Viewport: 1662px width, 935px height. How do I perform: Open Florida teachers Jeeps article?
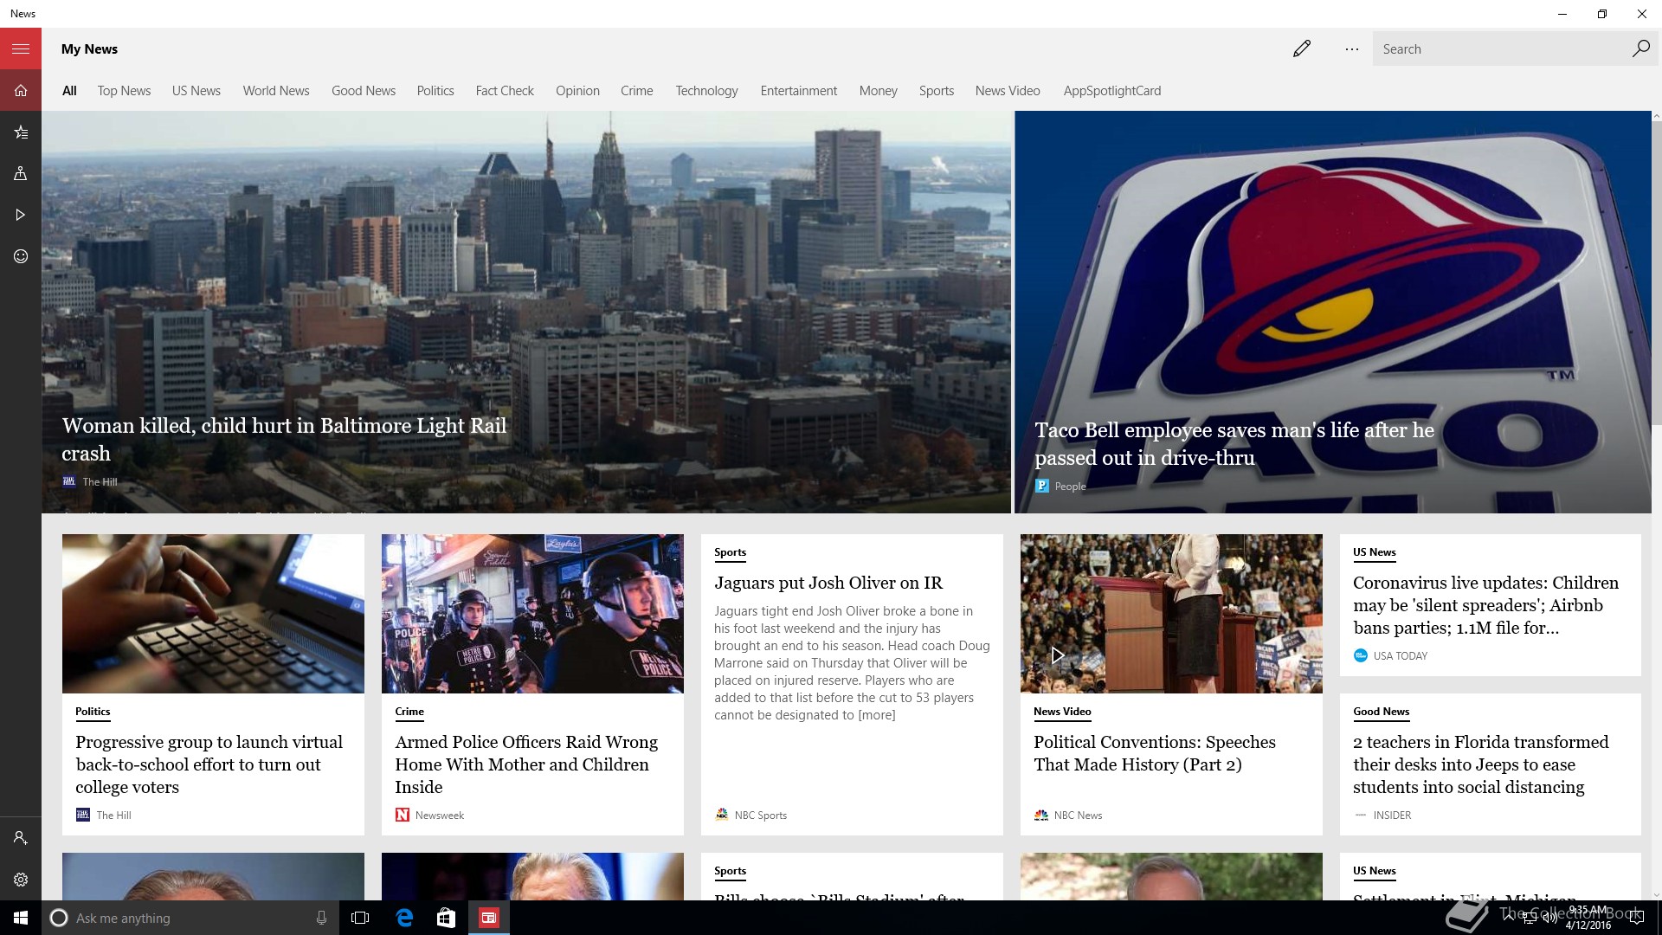(x=1480, y=764)
